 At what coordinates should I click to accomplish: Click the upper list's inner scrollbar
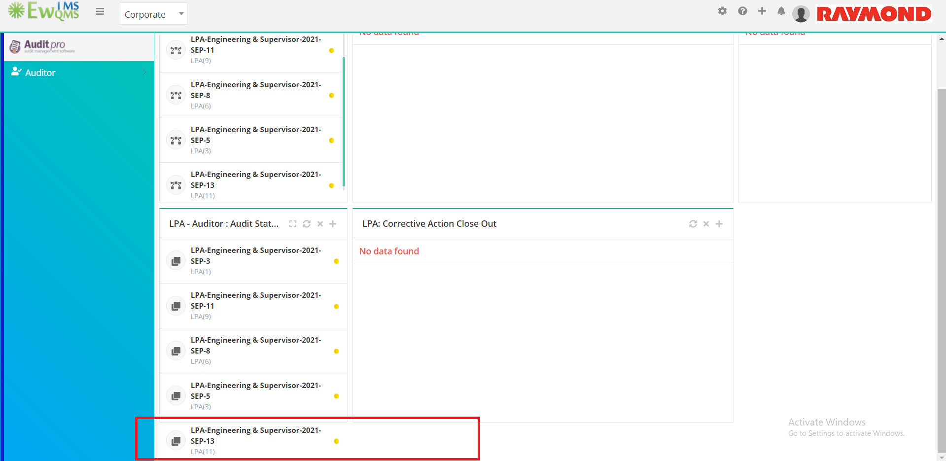[344, 122]
